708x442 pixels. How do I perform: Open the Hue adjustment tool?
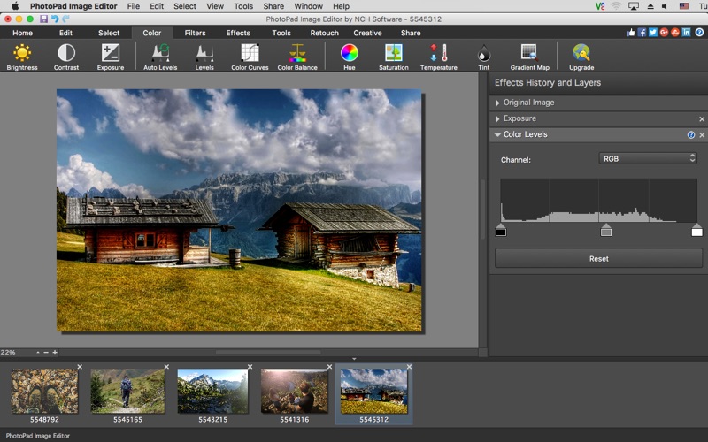(350, 55)
